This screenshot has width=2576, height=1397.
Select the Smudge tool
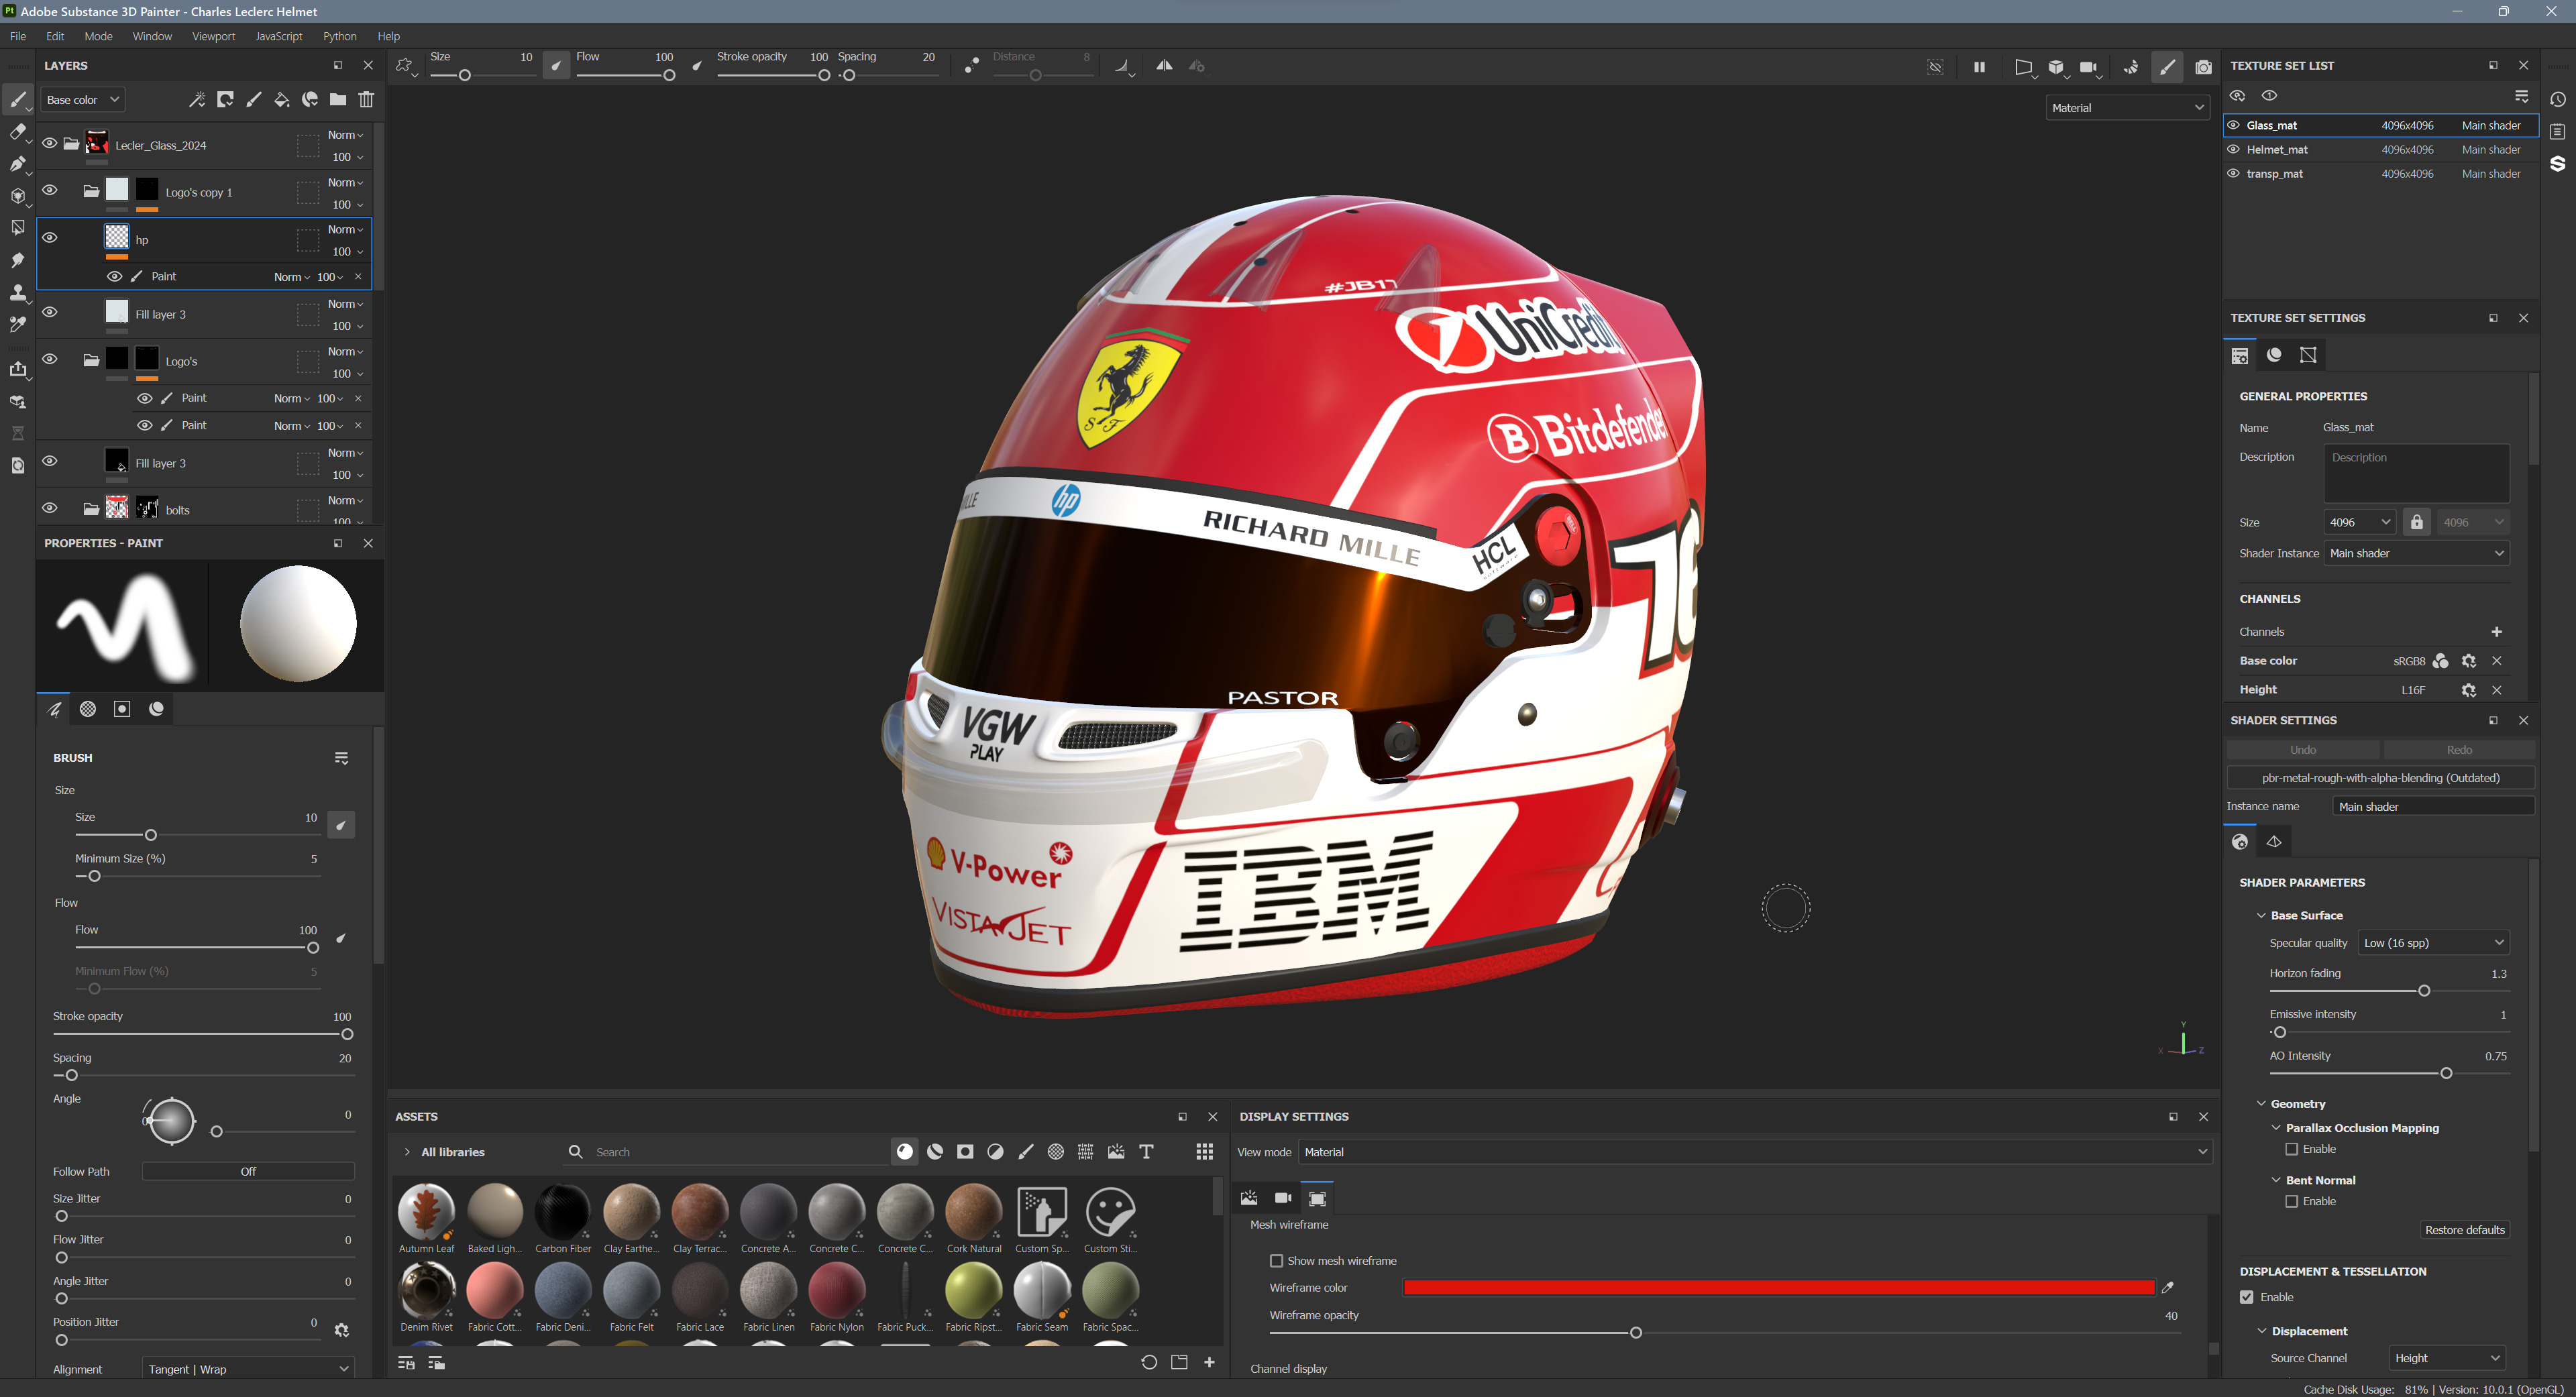[18, 260]
